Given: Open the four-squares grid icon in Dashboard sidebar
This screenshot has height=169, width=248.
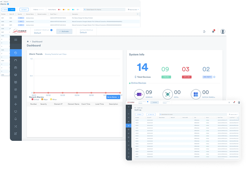Looking at the screenshot, I should [x=16, y=97].
